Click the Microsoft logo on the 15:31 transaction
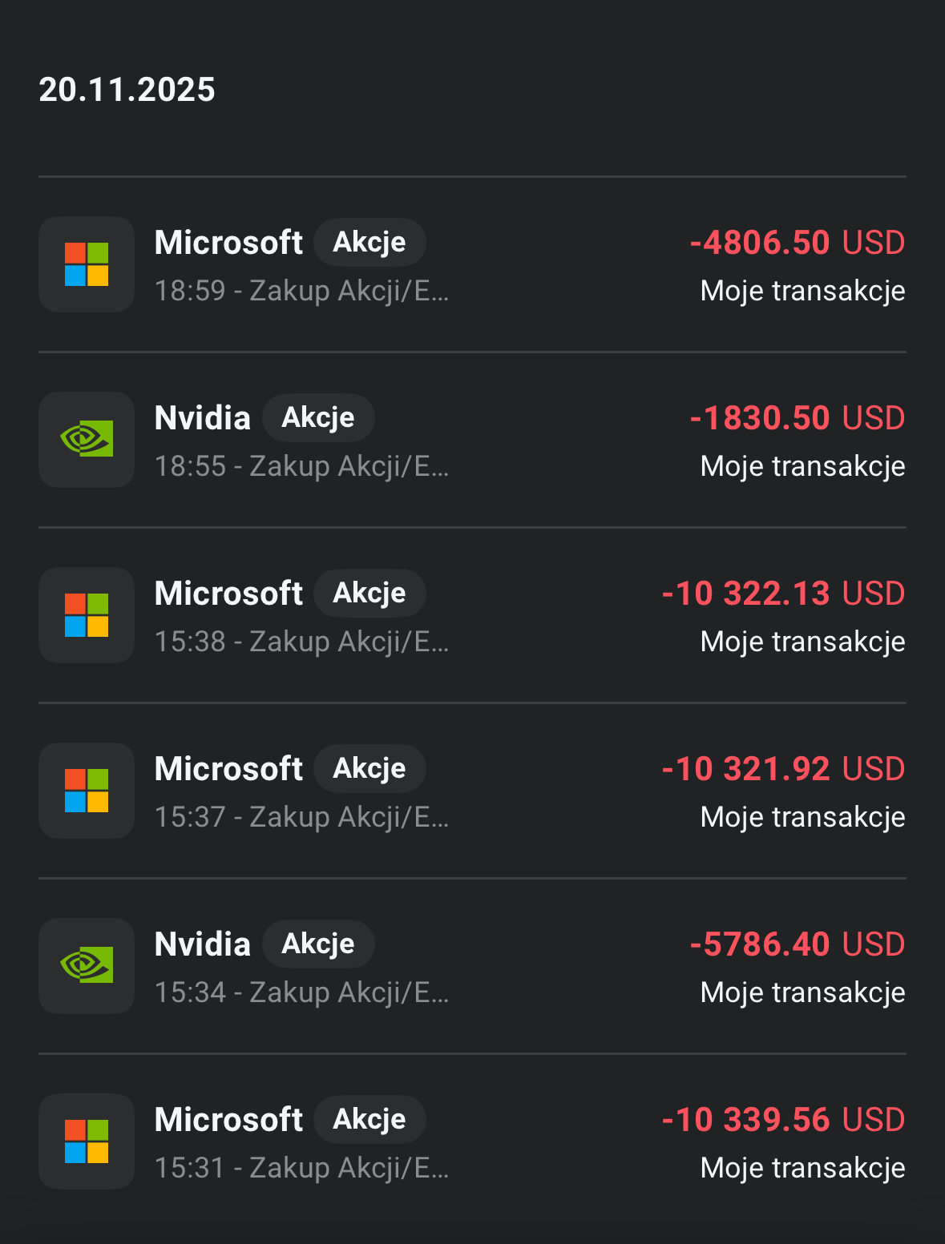The image size is (945, 1244). 87,1141
